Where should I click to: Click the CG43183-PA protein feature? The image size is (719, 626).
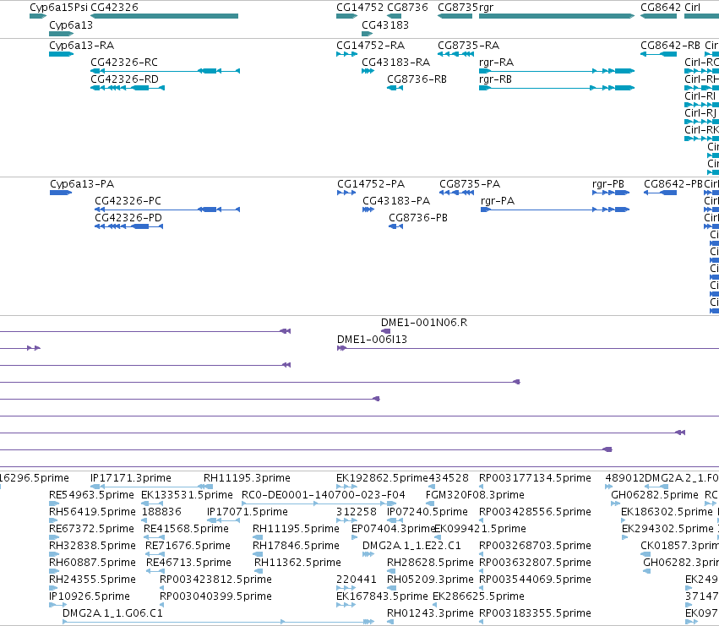tap(368, 210)
